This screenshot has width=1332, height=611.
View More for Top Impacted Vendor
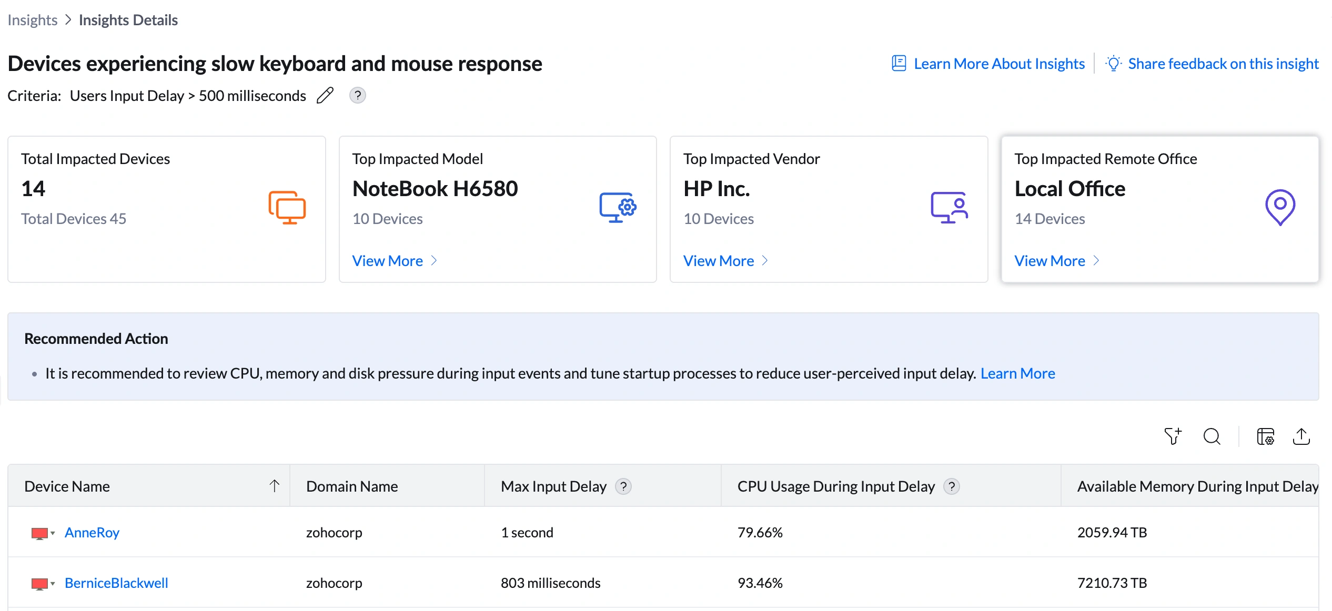[x=725, y=261]
